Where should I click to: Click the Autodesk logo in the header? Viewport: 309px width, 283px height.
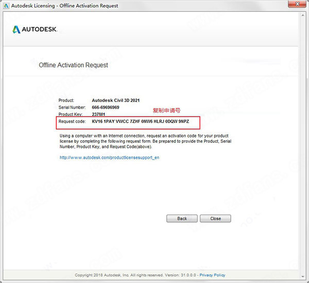35,29
